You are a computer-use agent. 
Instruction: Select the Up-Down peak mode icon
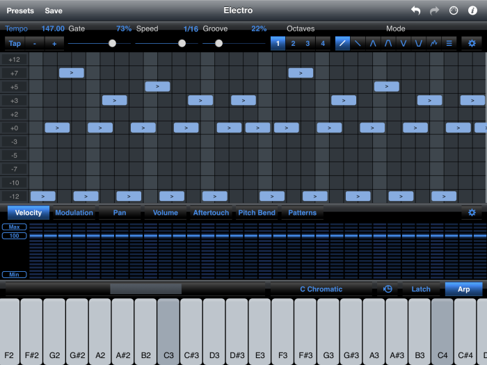click(373, 43)
